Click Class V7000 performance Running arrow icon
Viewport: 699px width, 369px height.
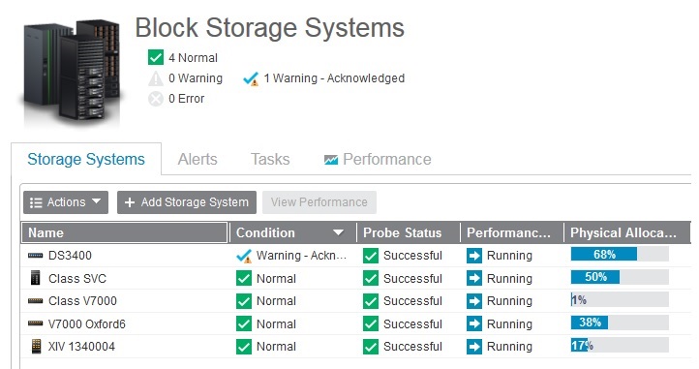474,301
